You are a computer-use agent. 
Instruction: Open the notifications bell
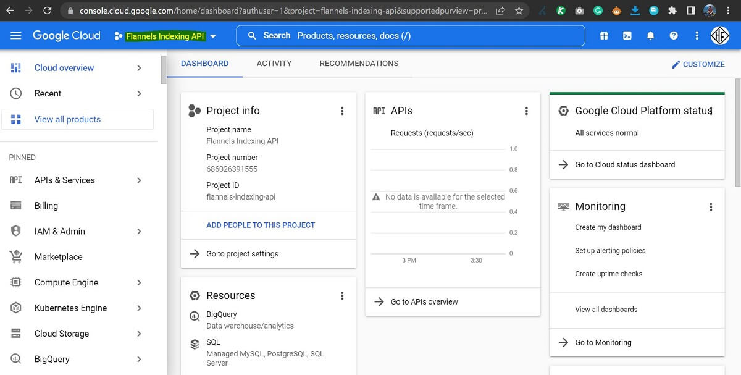click(650, 36)
